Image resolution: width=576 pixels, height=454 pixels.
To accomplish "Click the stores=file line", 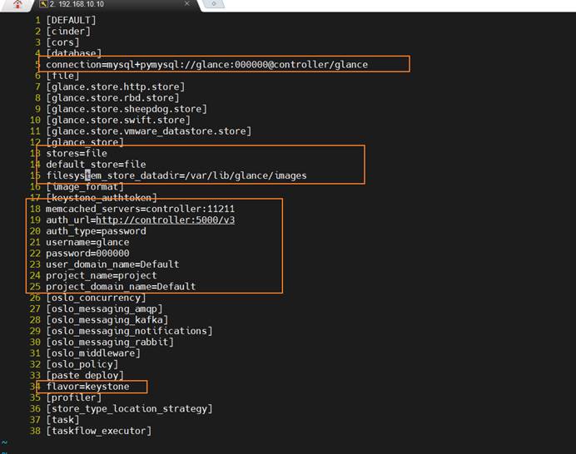I will click(77, 153).
